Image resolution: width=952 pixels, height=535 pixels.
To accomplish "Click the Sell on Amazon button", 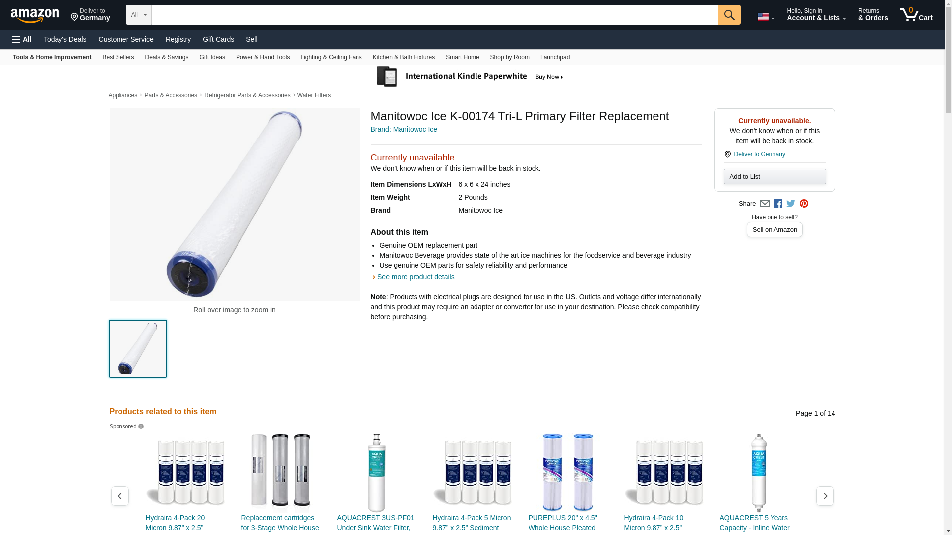I will coord(774,230).
